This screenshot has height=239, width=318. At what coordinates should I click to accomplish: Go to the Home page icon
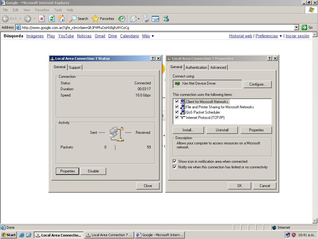(x=61, y=19)
